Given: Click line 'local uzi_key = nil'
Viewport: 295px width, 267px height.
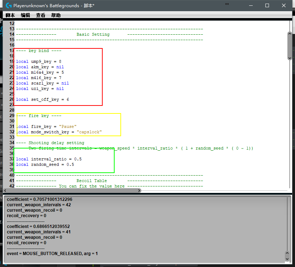Looking at the screenshot, I should [x=40, y=89].
